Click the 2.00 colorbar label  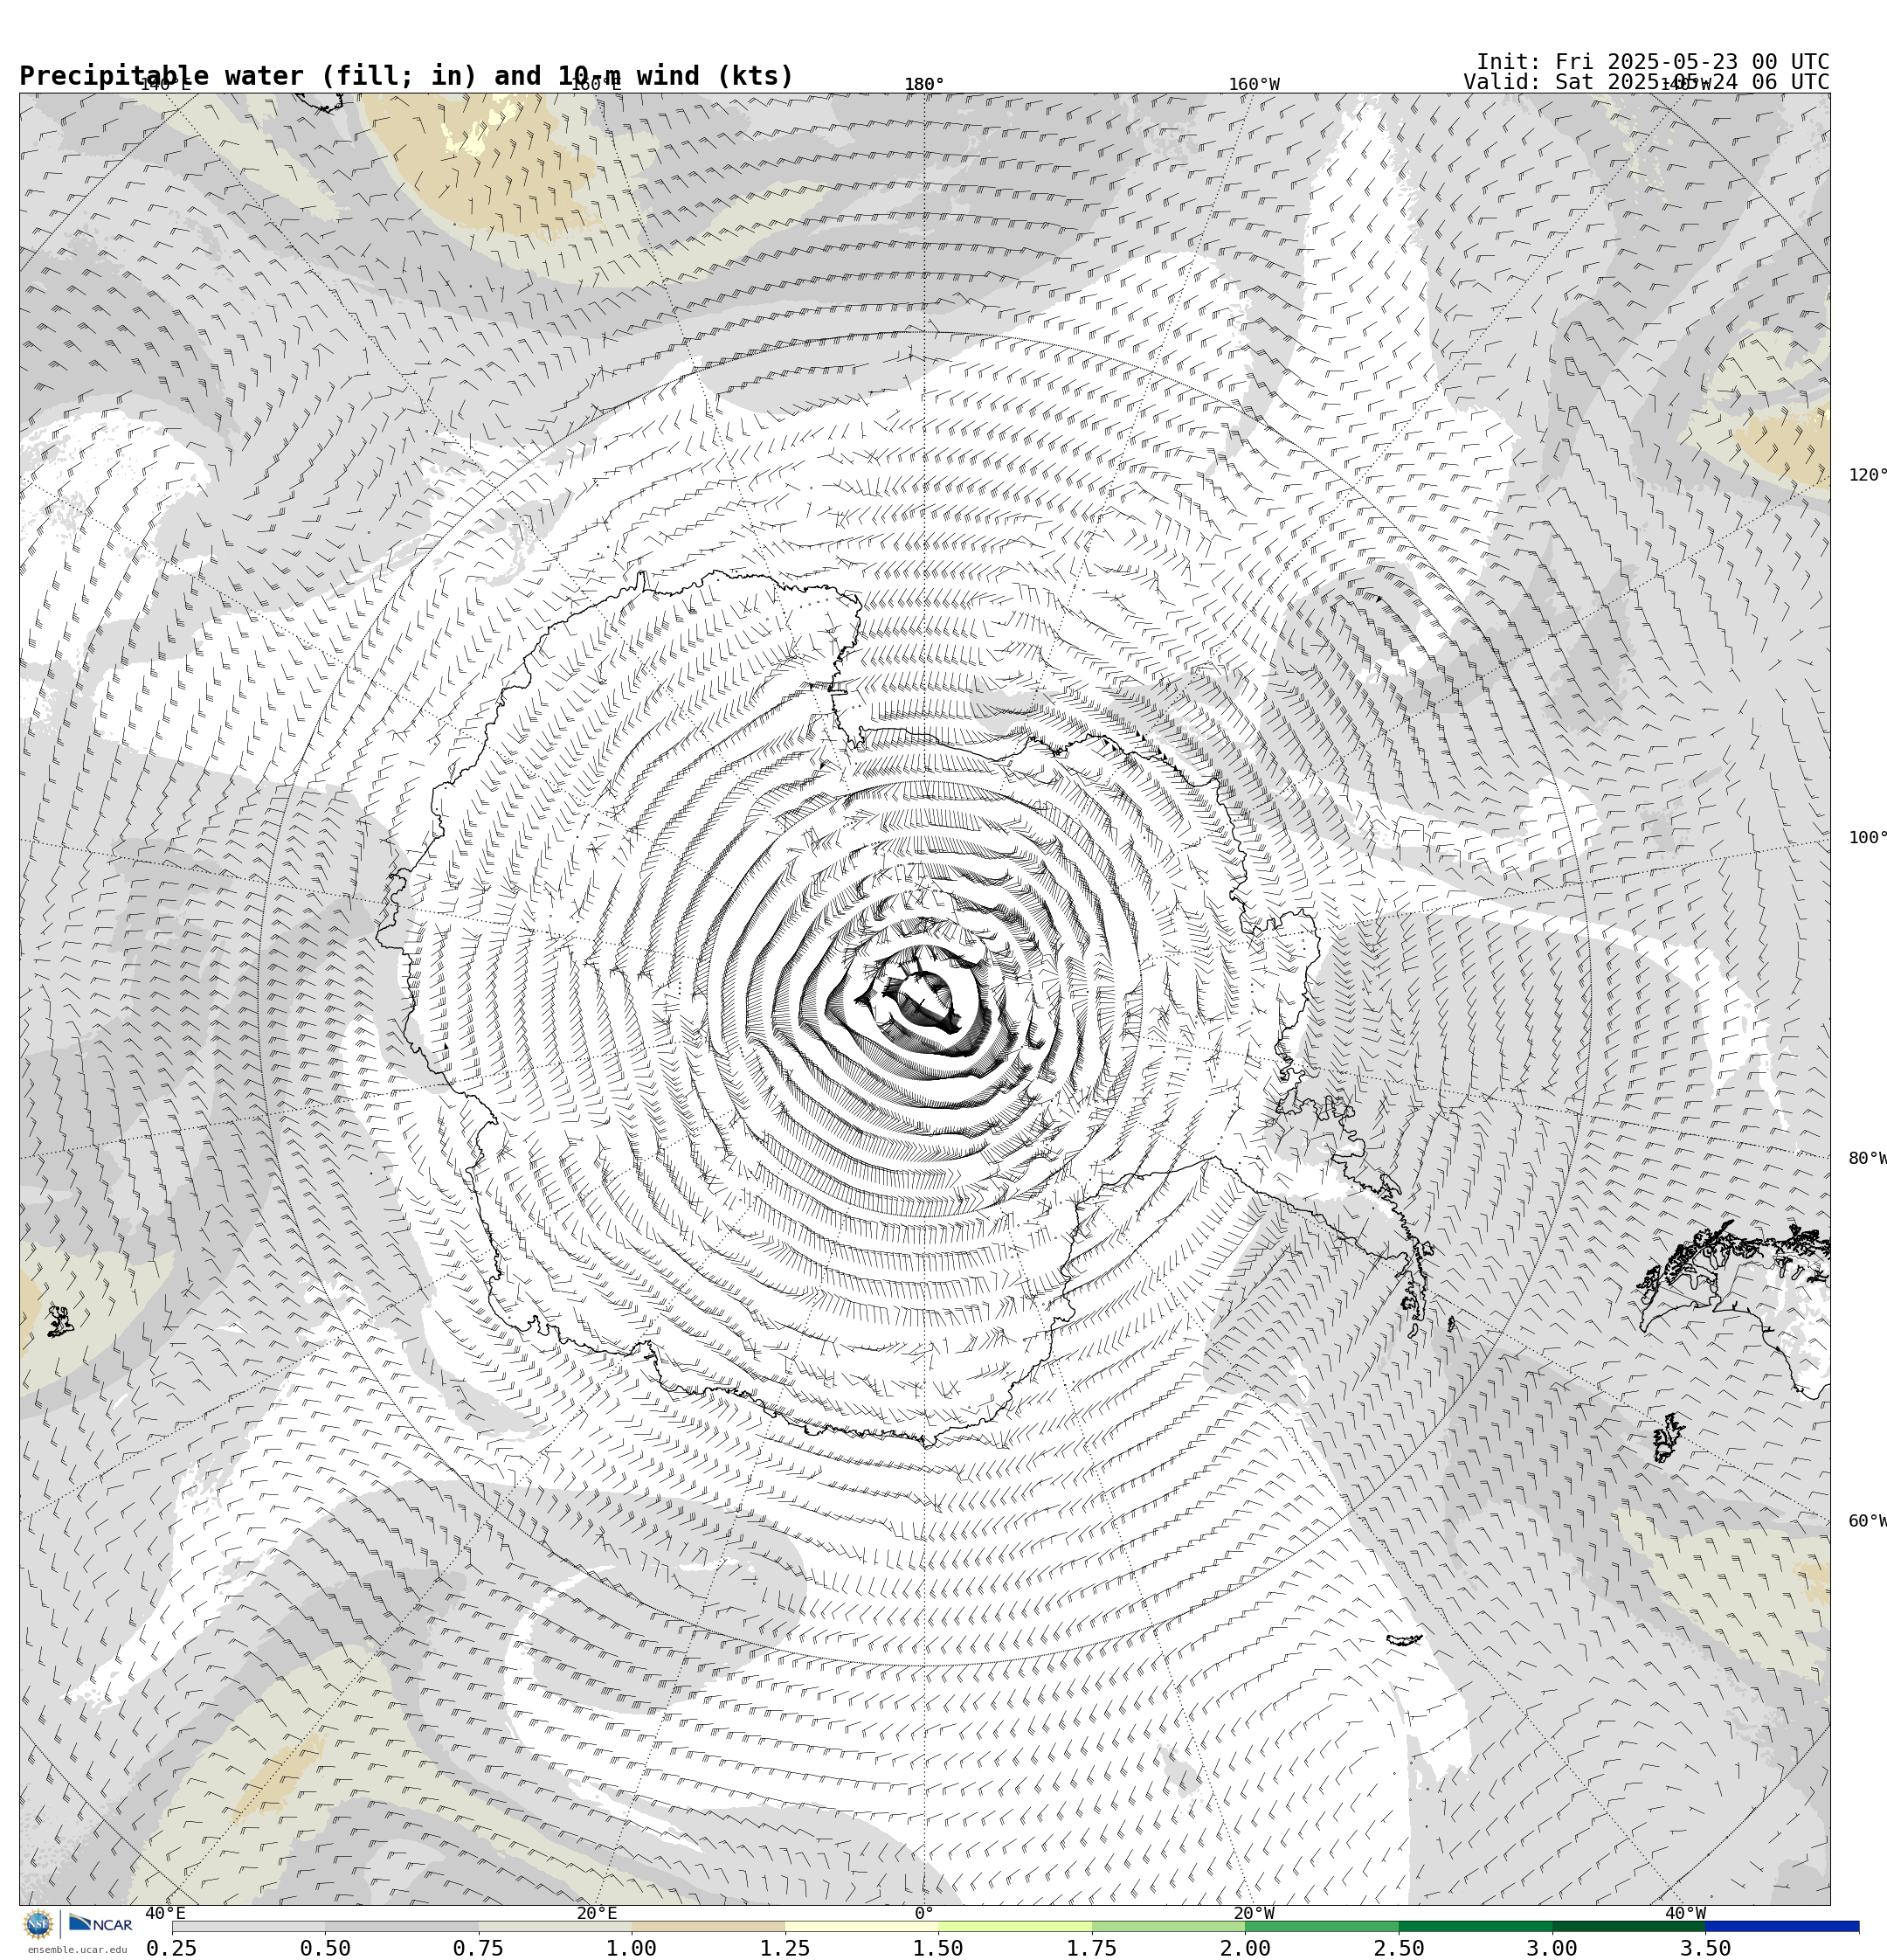click(x=1245, y=1948)
